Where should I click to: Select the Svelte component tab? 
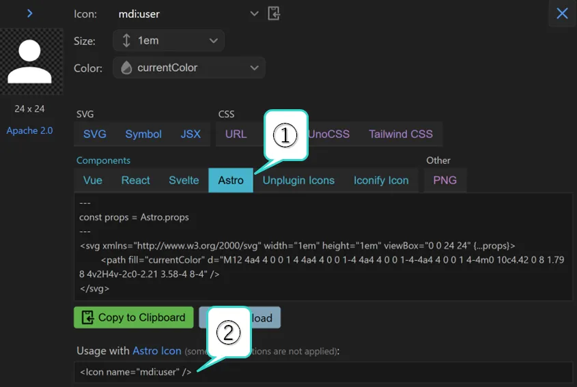(184, 180)
